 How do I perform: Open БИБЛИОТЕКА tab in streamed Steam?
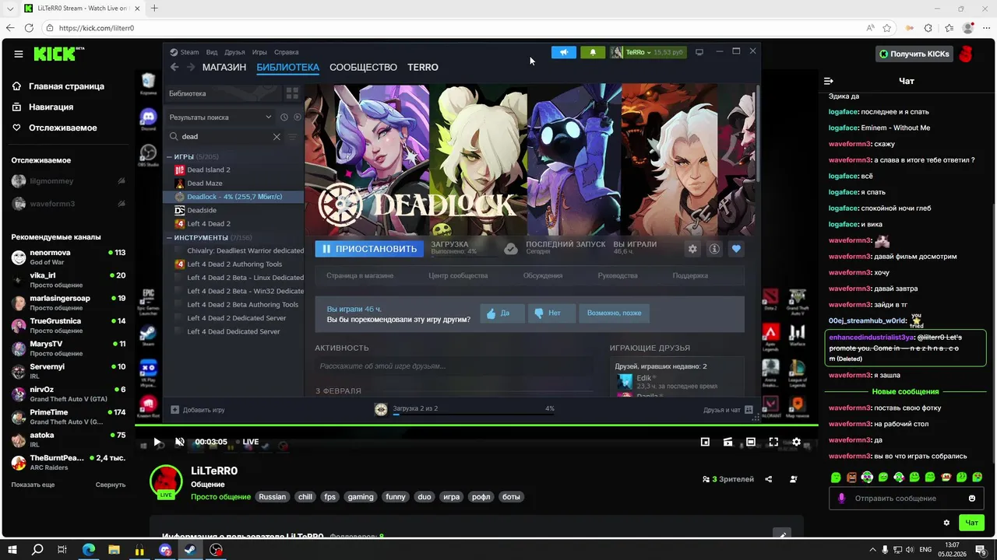point(288,67)
